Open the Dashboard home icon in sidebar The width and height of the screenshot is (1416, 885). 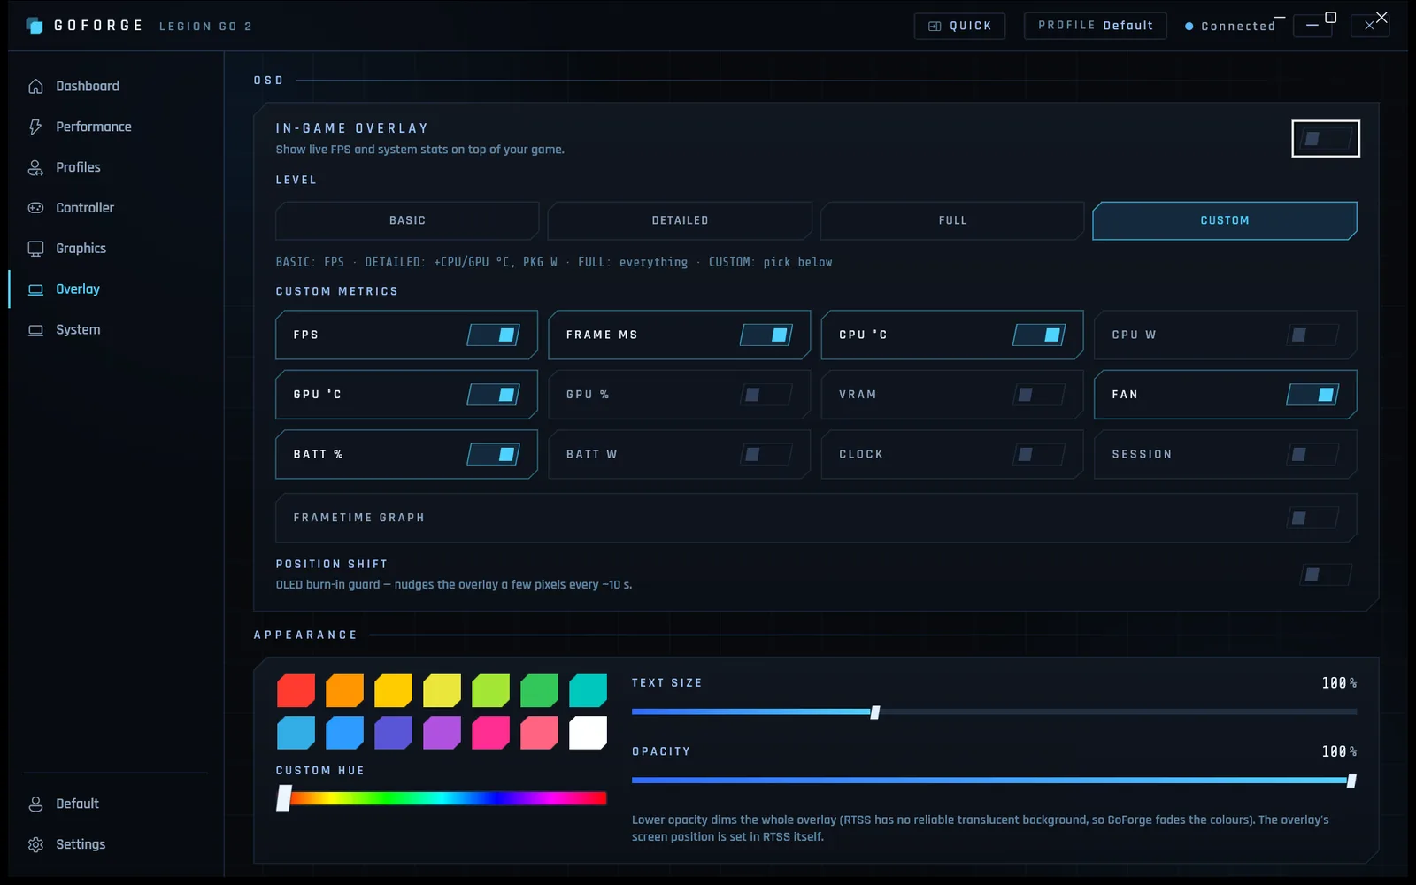[x=35, y=86]
